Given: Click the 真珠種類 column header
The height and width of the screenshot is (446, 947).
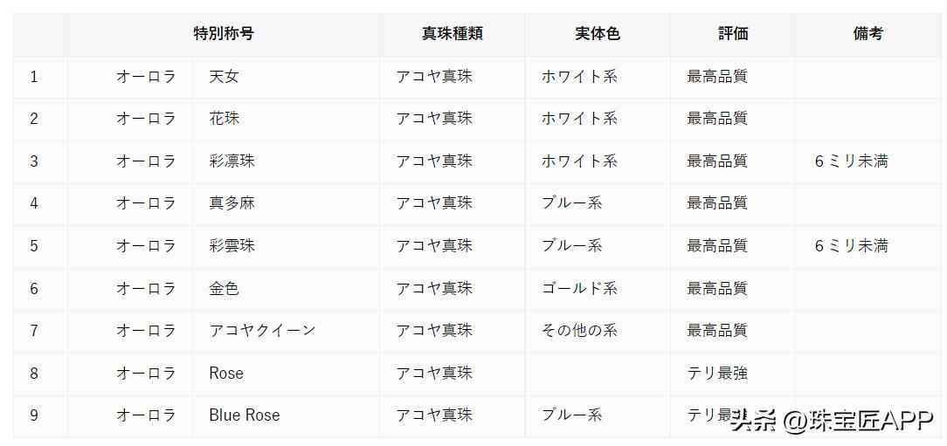Looking at the screenshot, I should click(x=452, y=34).
